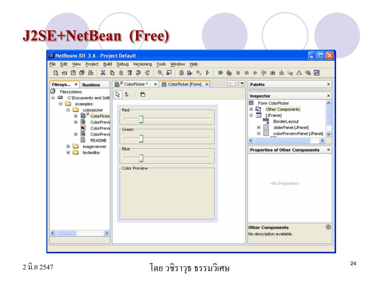The height and width of the screenshot is (284, 379).
Task: Click the Color Preview panel in form
Action: pos(167,193)
